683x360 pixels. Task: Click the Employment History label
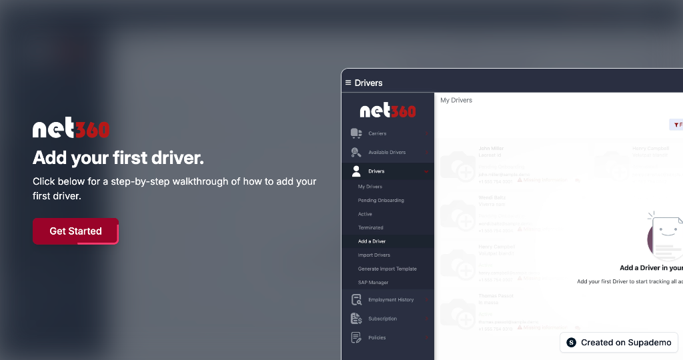pos(391,300)
